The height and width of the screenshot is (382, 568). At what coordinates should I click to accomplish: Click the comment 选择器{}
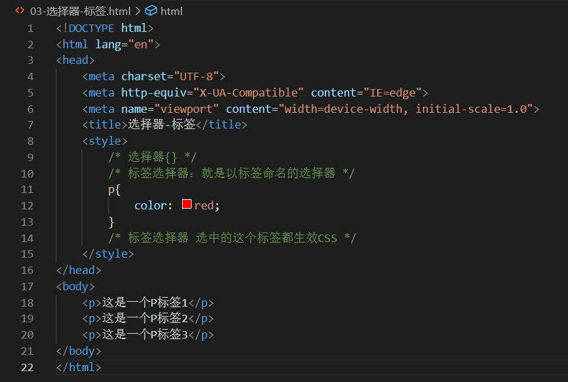point(152,157)
